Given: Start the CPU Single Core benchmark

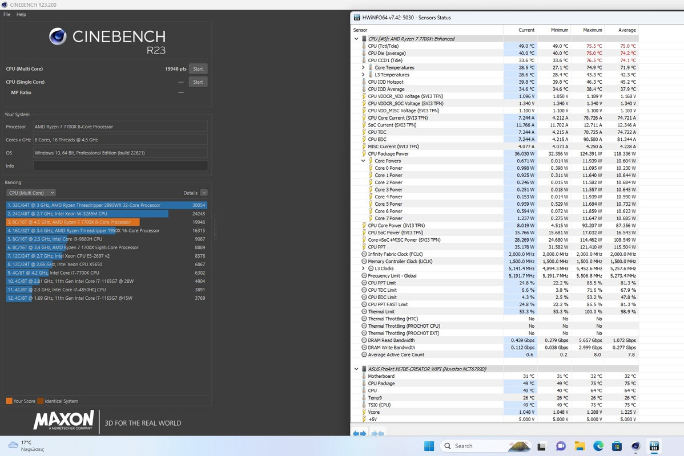Looking at the screenshot, I should [198, 82].
